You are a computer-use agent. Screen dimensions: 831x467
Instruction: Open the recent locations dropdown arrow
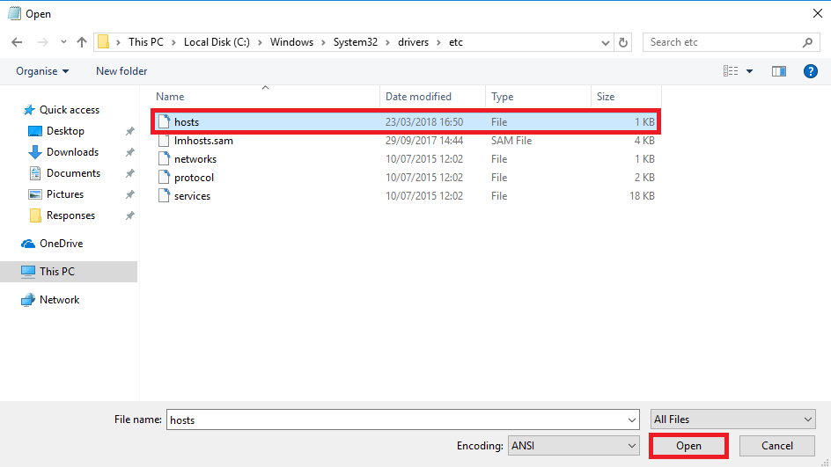pyautogui.click(x=63, y=42)
